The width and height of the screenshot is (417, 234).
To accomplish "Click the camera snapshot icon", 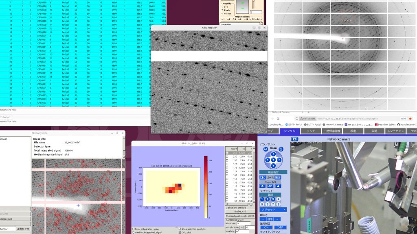I will [x=294, y=139].
